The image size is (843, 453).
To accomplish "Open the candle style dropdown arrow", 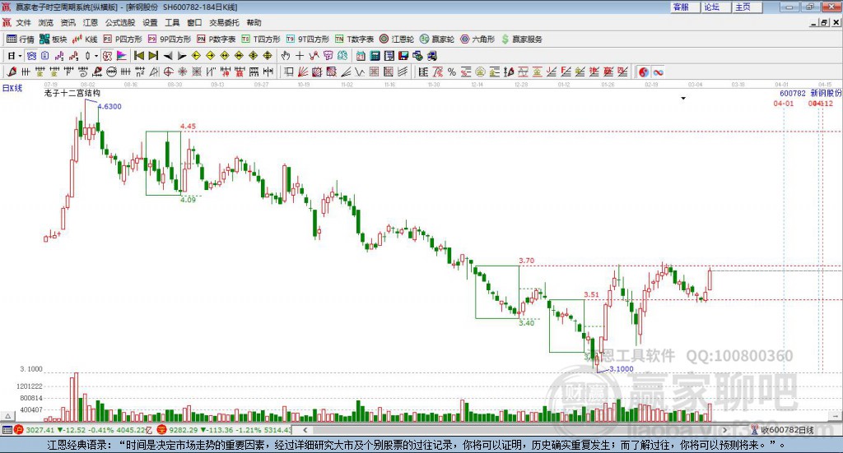I will (96, 56).
